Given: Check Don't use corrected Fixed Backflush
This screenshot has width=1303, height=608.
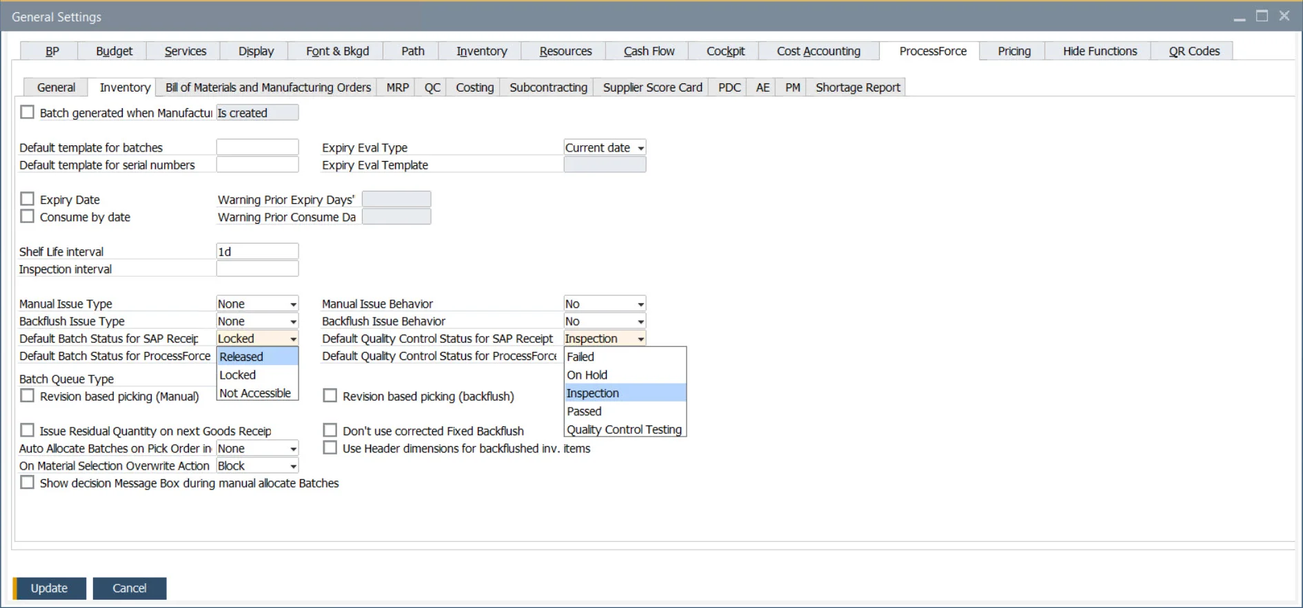Looking at the screenshot, I should point(330,430).
